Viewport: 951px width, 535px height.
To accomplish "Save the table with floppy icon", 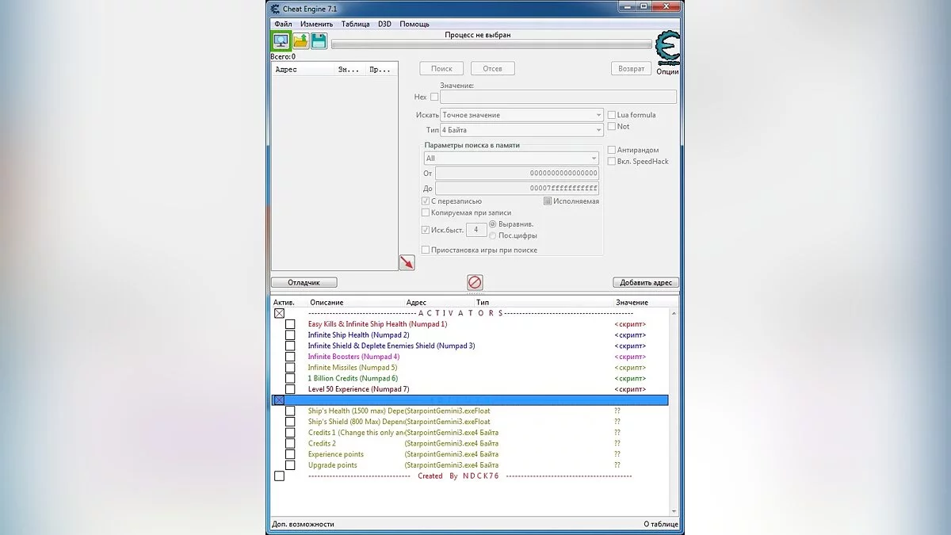I will point(319,41).
